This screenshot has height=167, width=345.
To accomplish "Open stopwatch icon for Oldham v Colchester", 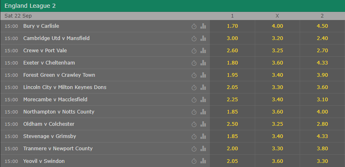I will point(194,124).
